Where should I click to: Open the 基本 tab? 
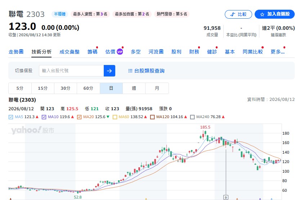(230, 52)
